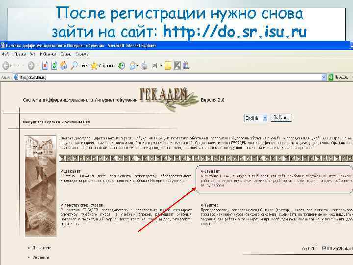Open the Вид menu
353x265 pixels.
[x=33, y=54]
